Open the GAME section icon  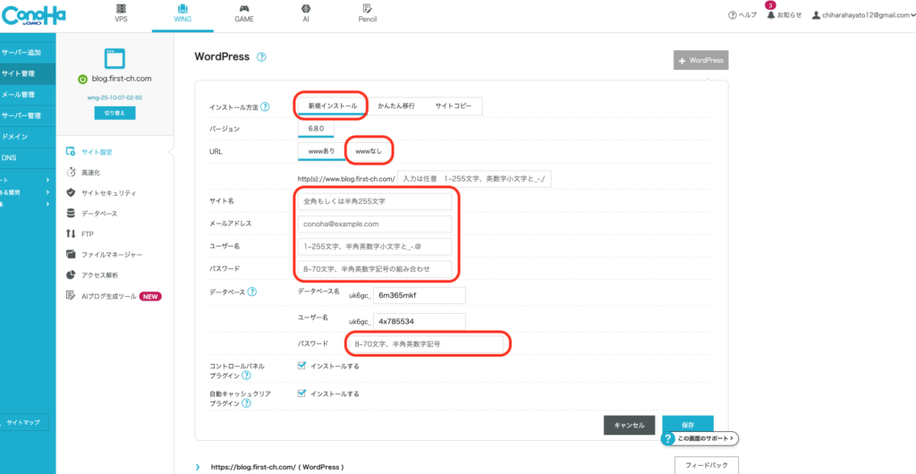[244, 8]
